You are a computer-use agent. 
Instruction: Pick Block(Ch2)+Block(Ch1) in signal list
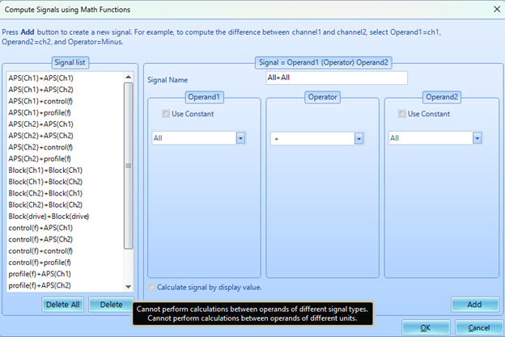pos(45,193)
